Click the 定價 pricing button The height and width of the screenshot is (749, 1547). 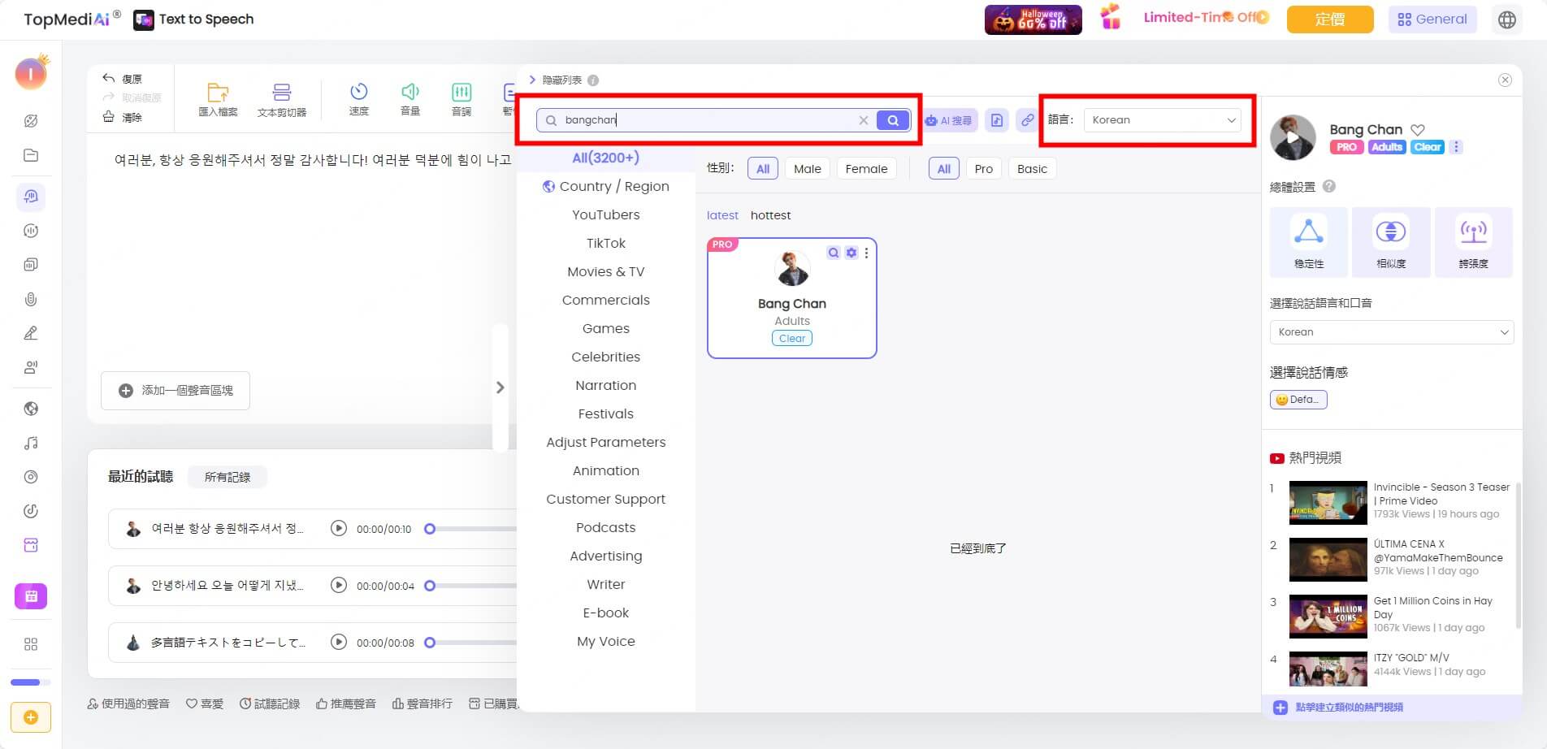pyautogui.click(x=1330, y=19)
